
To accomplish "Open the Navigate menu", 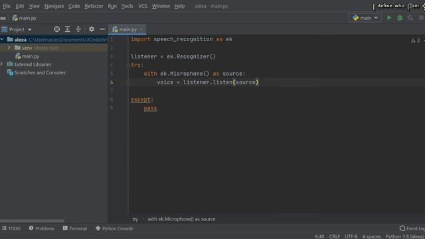I will (54, 6).
